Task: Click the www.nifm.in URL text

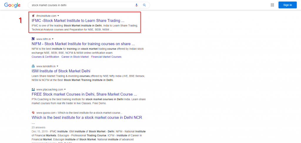Action: click(44, 39)
